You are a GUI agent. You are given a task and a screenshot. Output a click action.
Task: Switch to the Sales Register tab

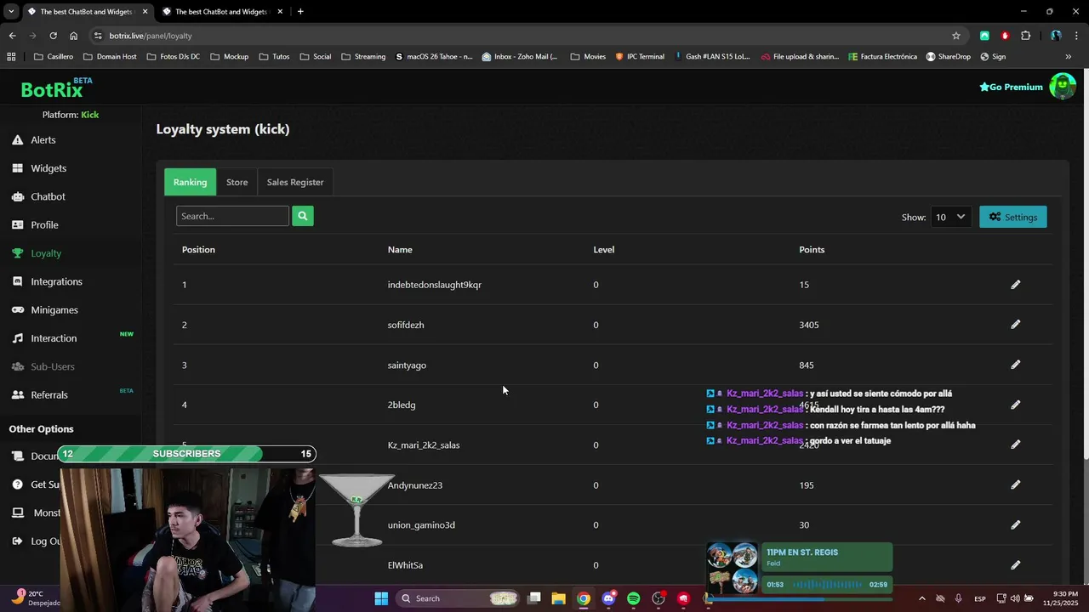point(295,182)
